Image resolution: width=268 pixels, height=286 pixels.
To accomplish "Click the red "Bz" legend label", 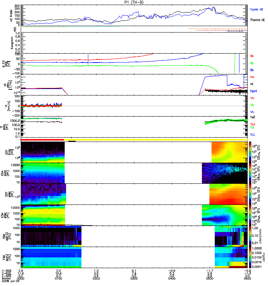I will tap(252, 56).
